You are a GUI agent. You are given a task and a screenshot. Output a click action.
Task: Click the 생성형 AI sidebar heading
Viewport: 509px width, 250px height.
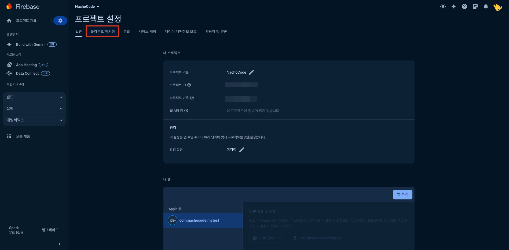point(13,34)
